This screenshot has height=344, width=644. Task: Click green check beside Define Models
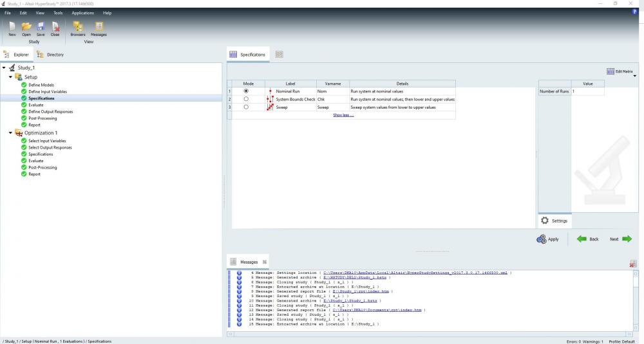tap(24, 85)
